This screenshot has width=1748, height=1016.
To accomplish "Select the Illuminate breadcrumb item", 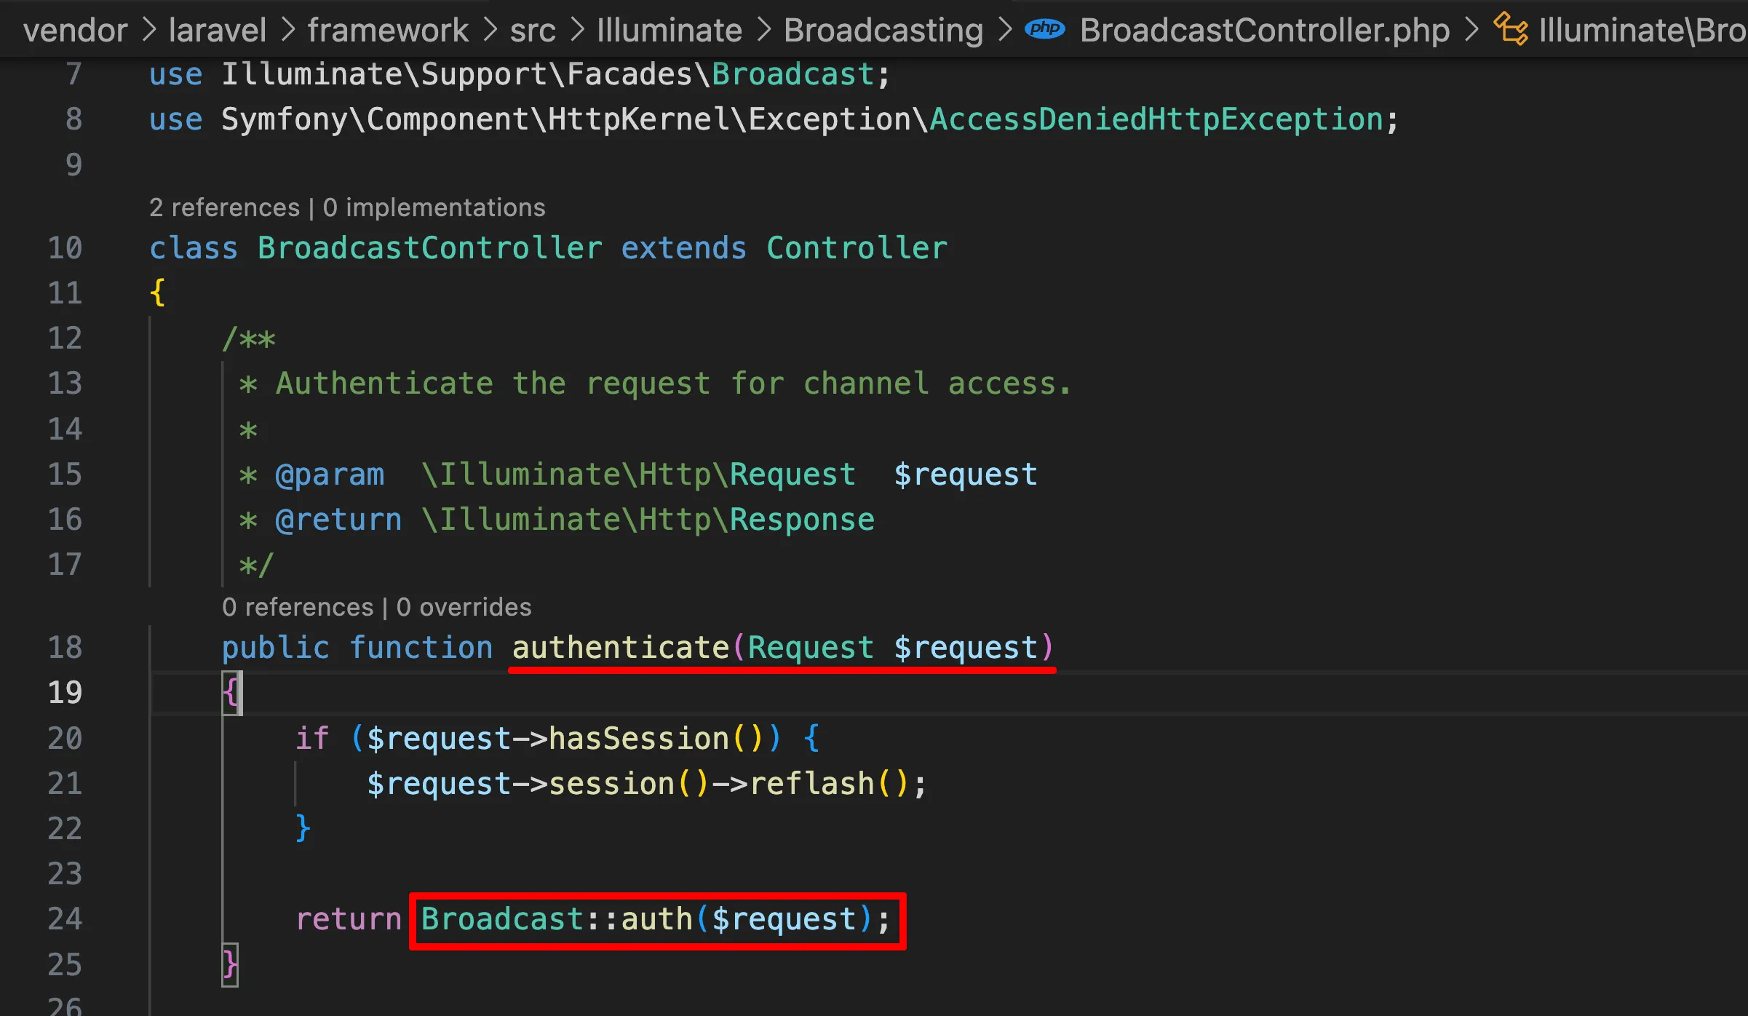I will click(x=669, y=30).
